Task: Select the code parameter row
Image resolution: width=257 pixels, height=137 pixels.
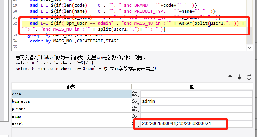Action: 72,94
